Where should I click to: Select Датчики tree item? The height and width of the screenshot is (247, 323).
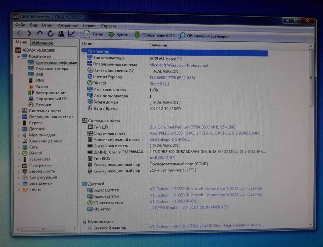(40, 105)
